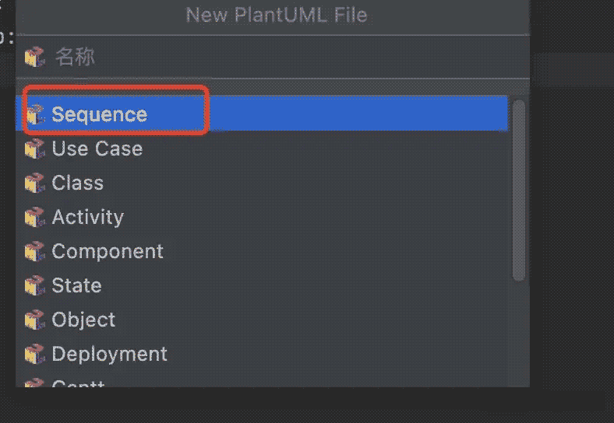Viewport: 614px width, 423px height.
Task: Choose Use Case from the list
Action: 97,149
